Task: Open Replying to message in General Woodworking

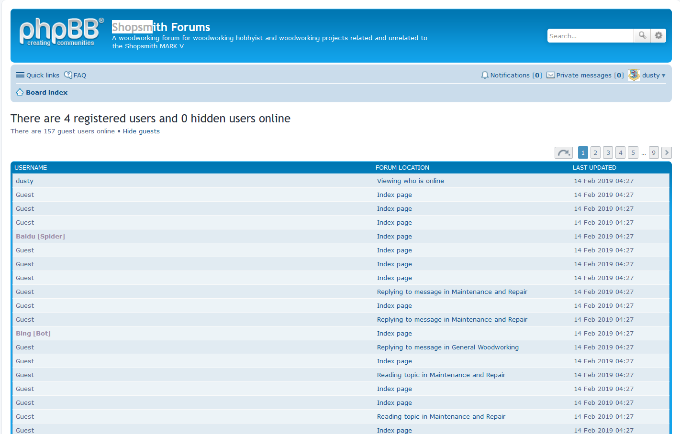Action: click(x=447, y=347)
